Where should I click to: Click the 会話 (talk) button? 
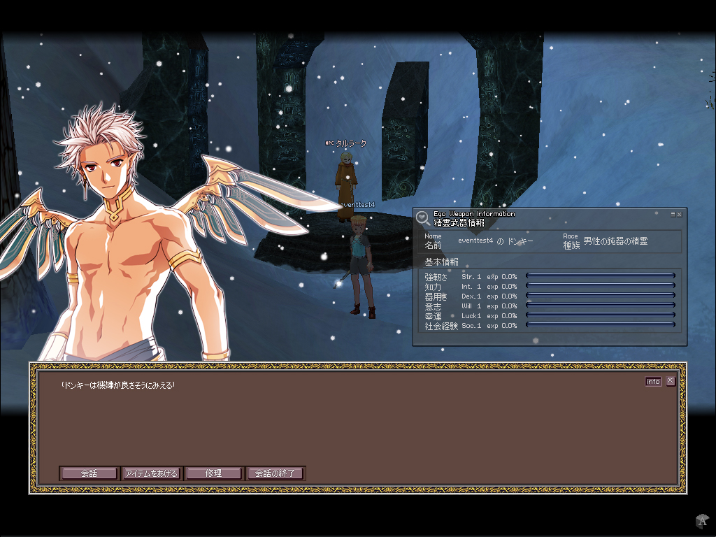pos(89,473)
